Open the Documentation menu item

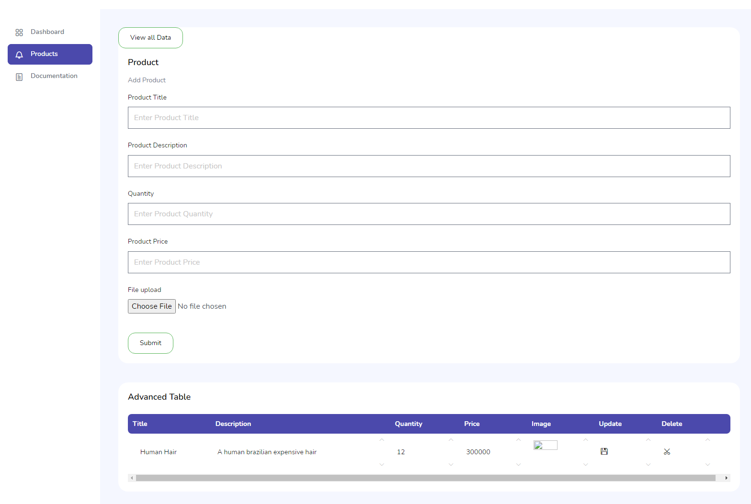pyautogui.click(x=50, y=76)
